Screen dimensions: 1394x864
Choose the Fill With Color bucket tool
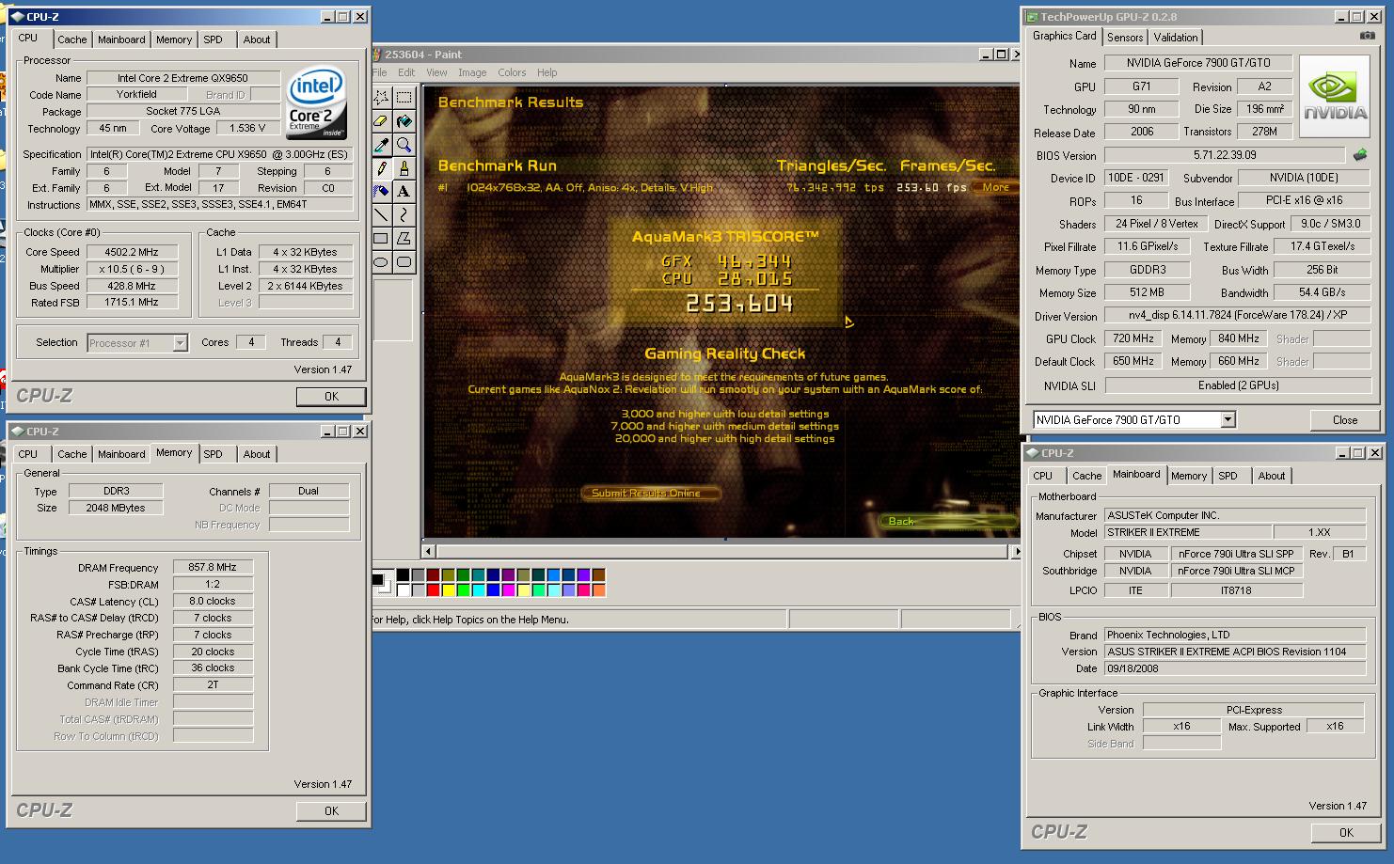(x=404, y=120)
